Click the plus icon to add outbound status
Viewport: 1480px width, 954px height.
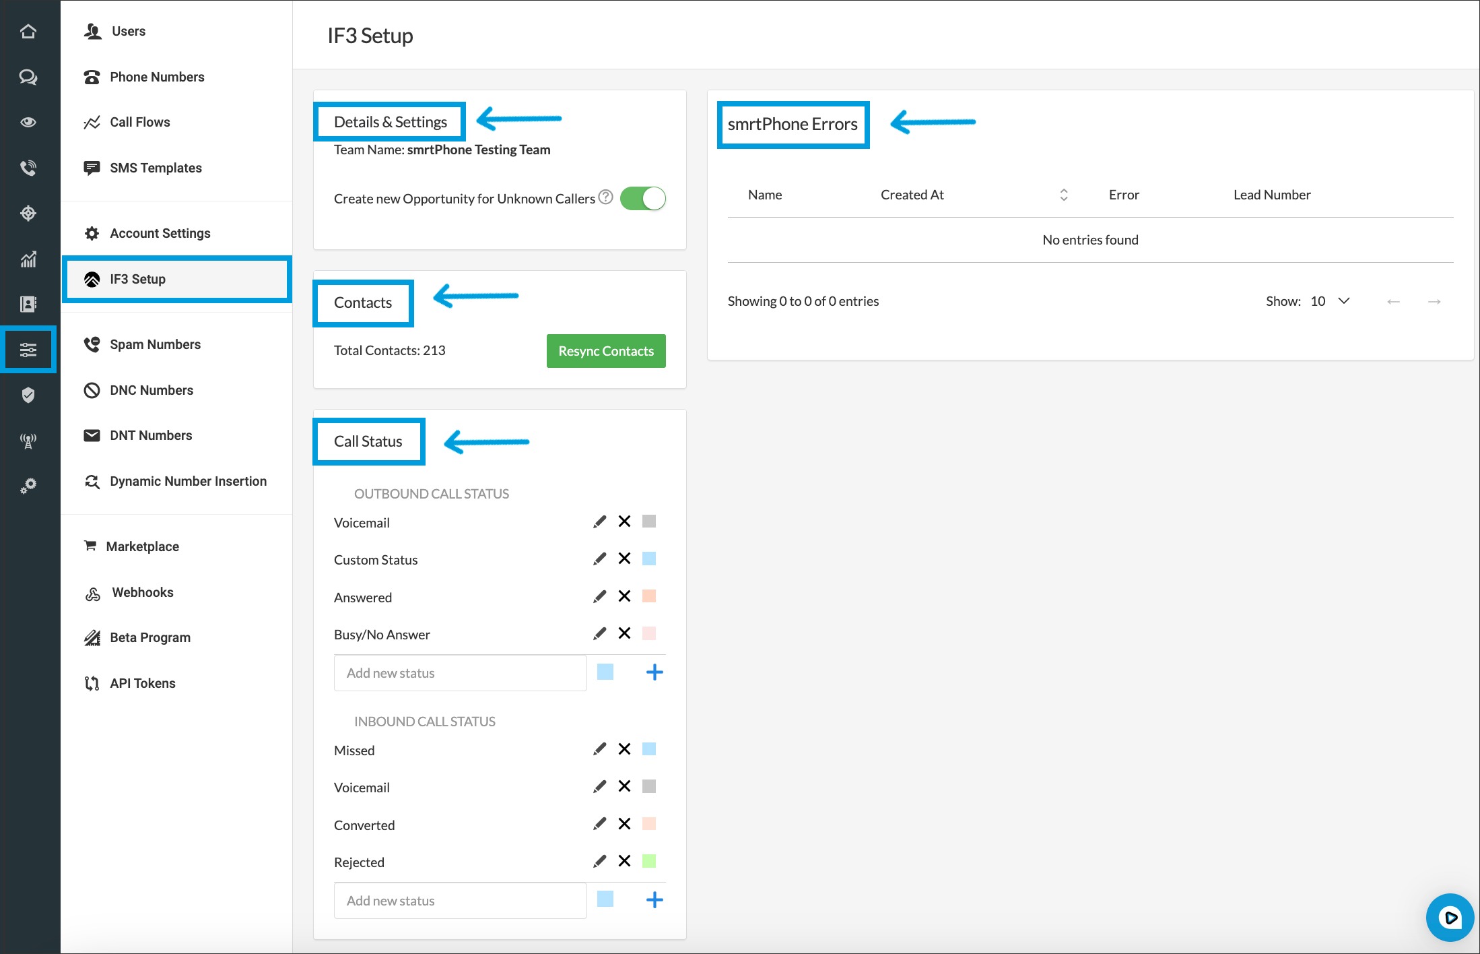pos(654,672)
